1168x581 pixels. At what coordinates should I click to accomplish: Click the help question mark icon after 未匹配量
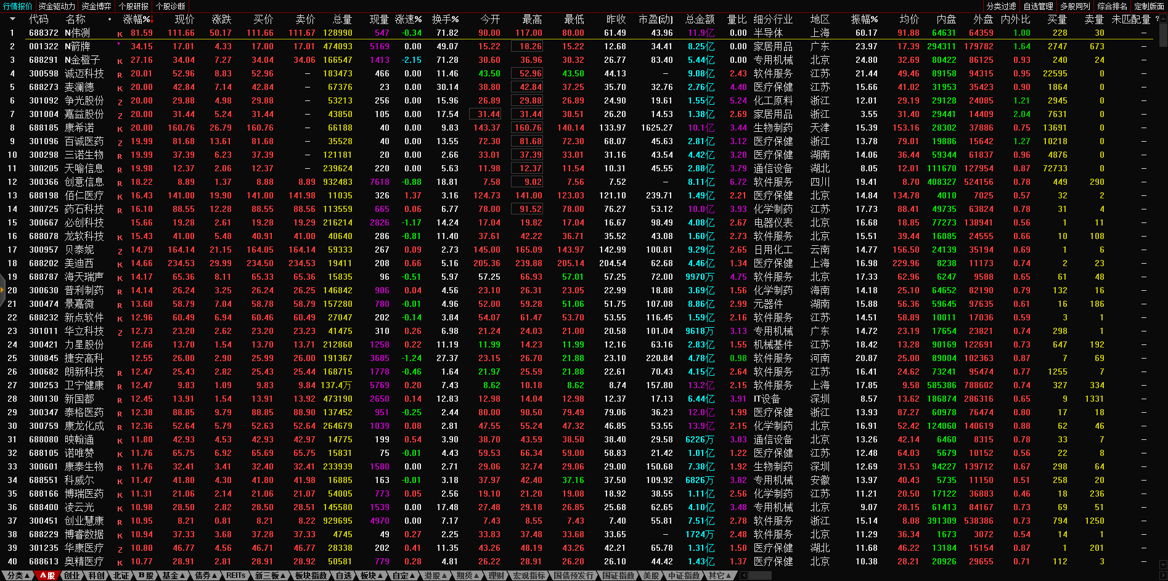click(1157, 19)
